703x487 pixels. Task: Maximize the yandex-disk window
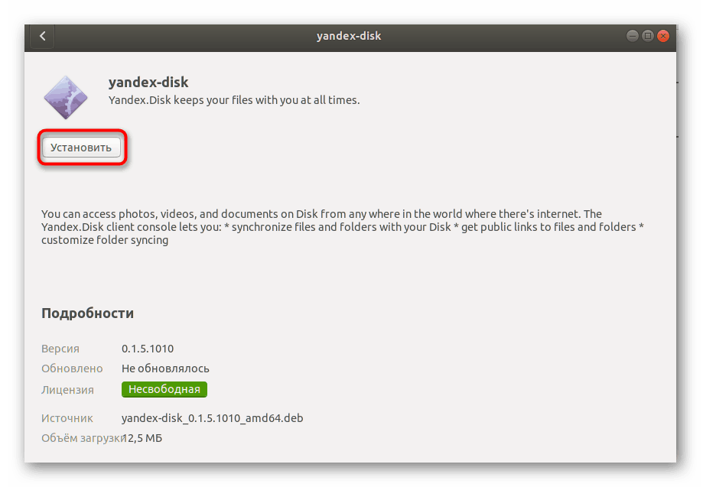(x=647, y=36)
